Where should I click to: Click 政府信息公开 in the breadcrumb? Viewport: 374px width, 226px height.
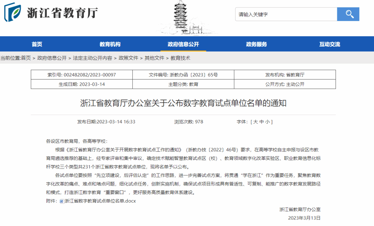coord(52,58)
